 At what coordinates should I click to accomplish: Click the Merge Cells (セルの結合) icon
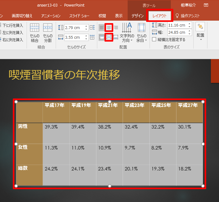click(x=34, y=28)
